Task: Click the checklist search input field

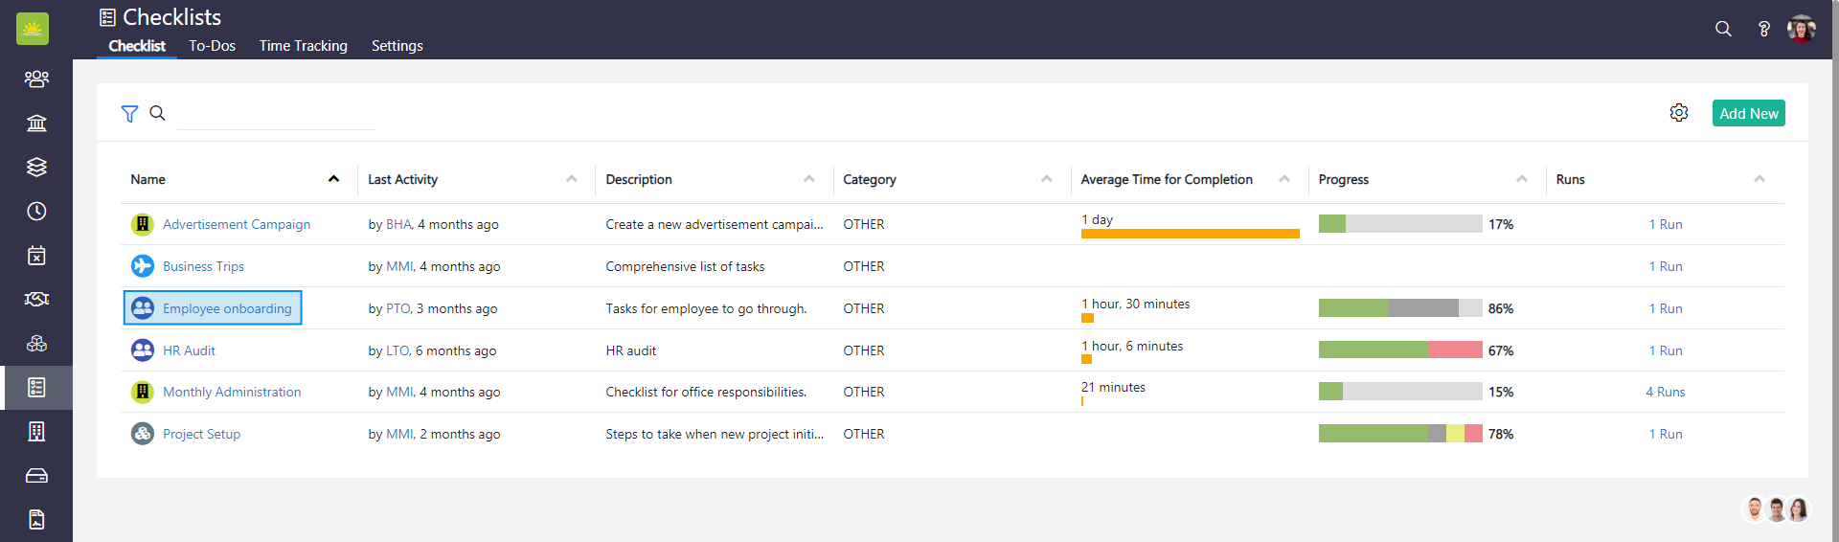Action: [276, 114]
